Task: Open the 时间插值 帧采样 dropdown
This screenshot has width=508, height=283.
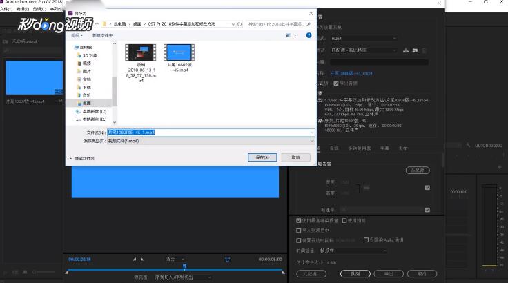Action: pyautogui.click(x=353, y=251)
